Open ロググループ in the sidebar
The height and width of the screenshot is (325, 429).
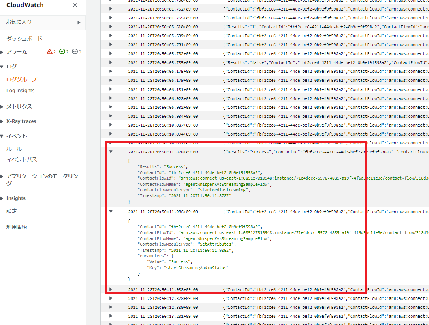(x=21, y=80)
